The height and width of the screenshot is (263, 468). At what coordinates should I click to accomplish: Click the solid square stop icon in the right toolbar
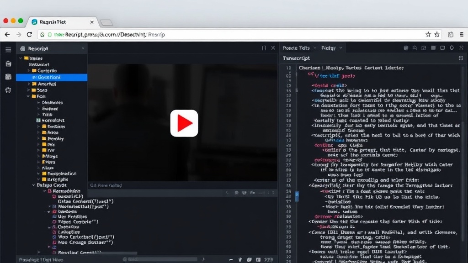433,47
